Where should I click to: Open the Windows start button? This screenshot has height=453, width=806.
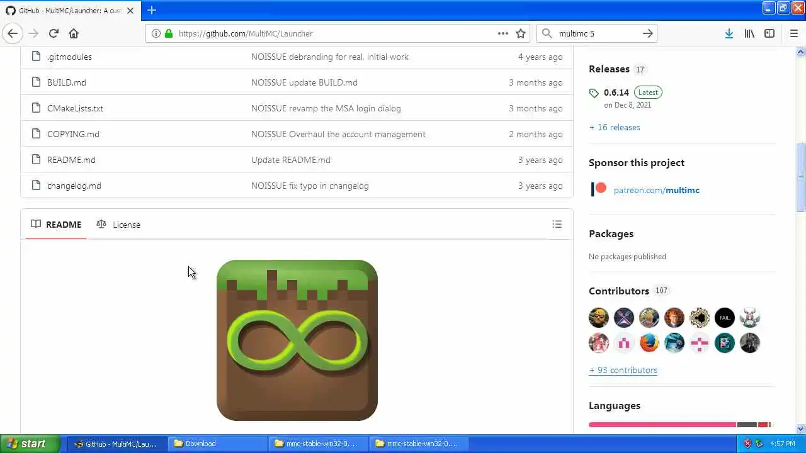[x=30, y=444]
